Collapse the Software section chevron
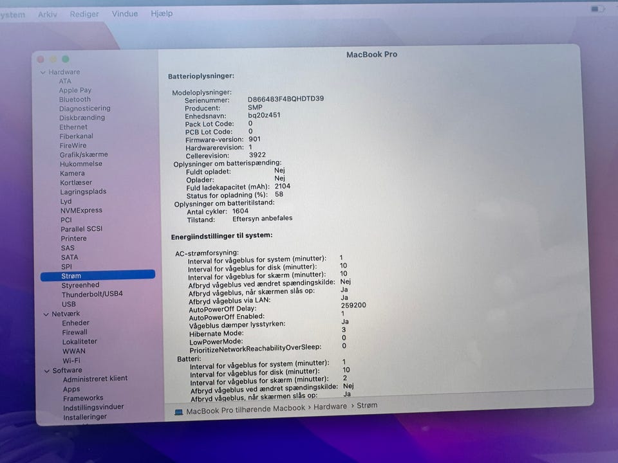Image resolution: width=618 pixels, height=463 pixels. (x=47, y=371)
